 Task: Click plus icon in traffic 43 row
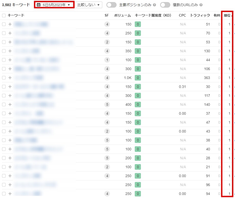point(10,131)
